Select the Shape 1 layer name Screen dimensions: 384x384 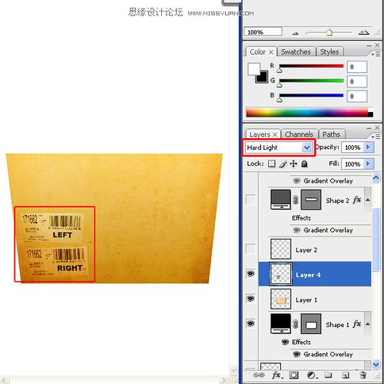[337, 325]
